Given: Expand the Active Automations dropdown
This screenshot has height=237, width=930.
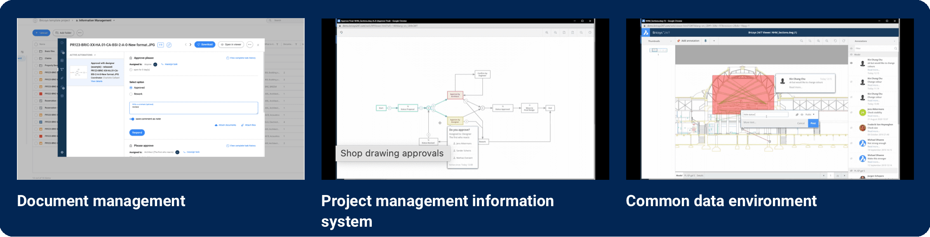Looking at the screenshot, I should [83, 55].
